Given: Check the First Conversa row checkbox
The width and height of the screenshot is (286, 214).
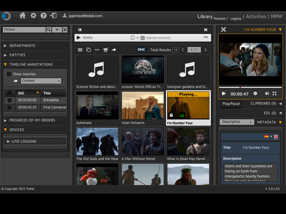Looking at the screenshot, I should coord(9,107).
